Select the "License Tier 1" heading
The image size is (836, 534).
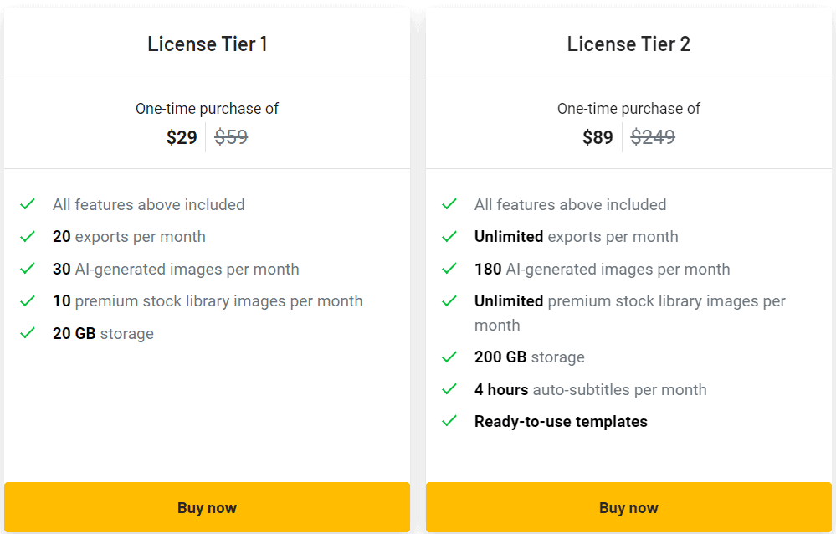tap(207, 44)
